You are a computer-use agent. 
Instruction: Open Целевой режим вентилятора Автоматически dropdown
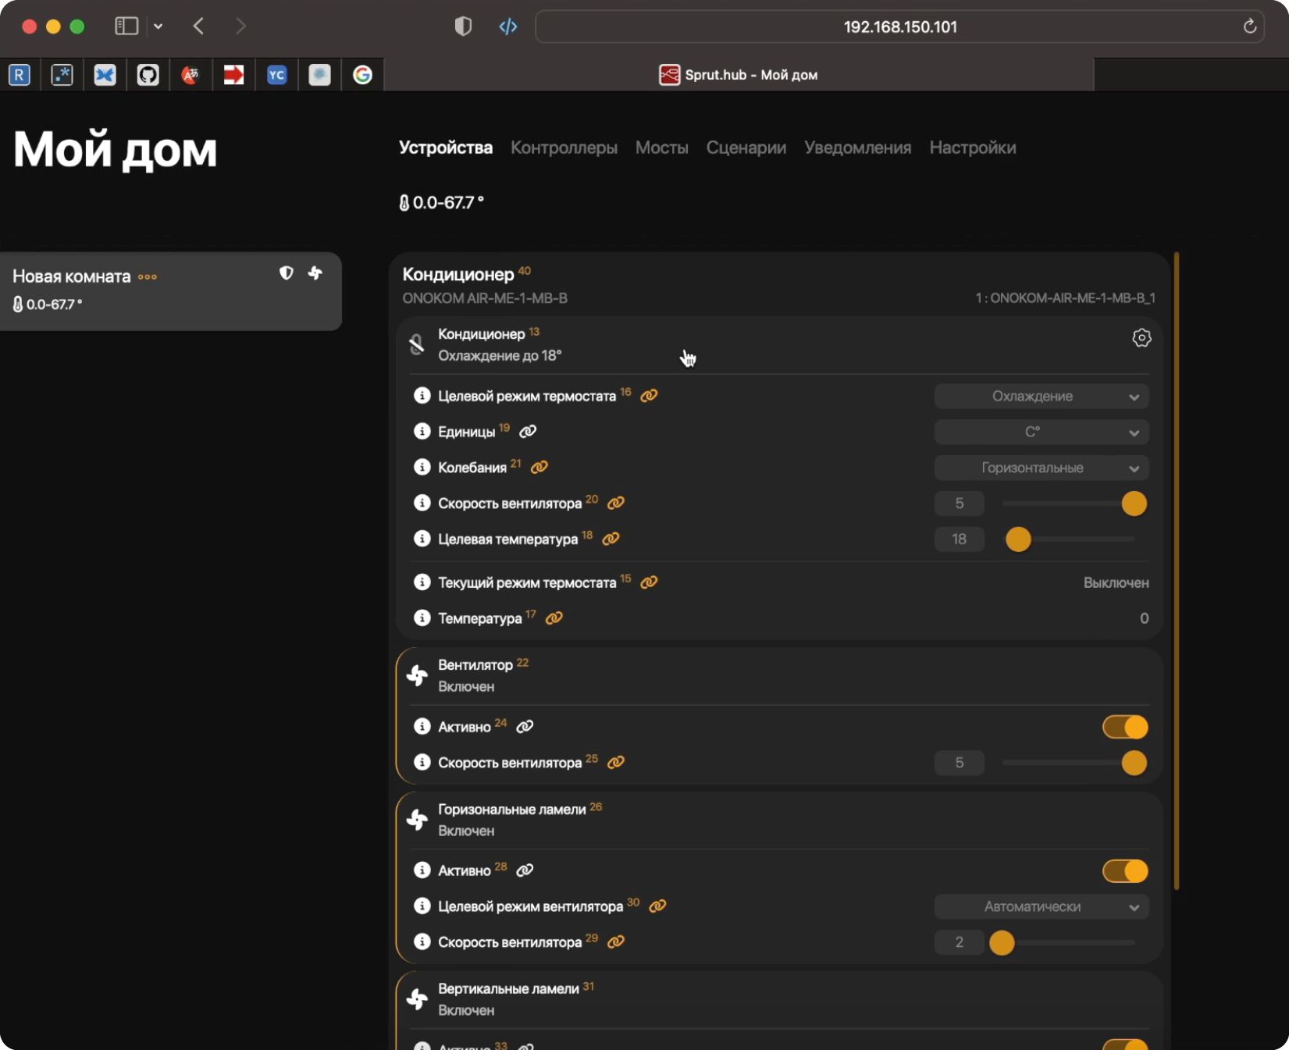pos(1041,906)
